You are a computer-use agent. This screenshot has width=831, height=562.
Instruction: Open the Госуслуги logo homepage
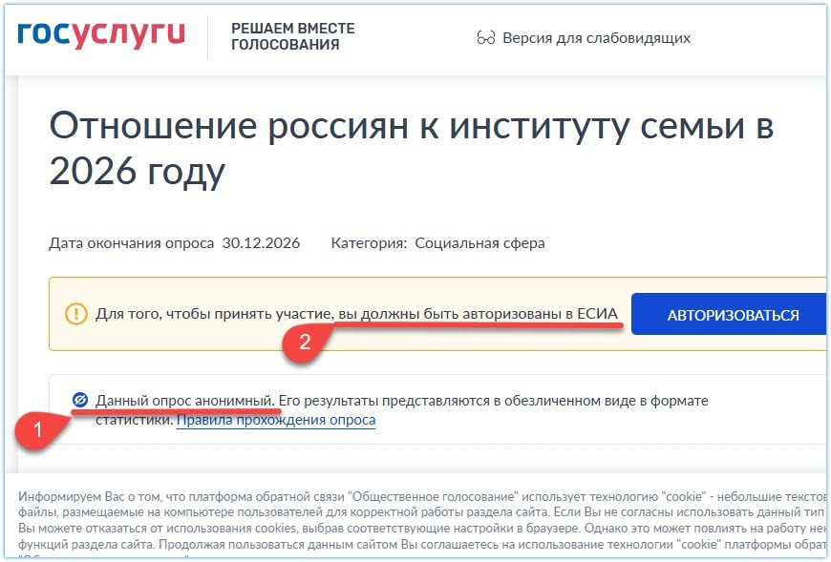tap(101, 35)
